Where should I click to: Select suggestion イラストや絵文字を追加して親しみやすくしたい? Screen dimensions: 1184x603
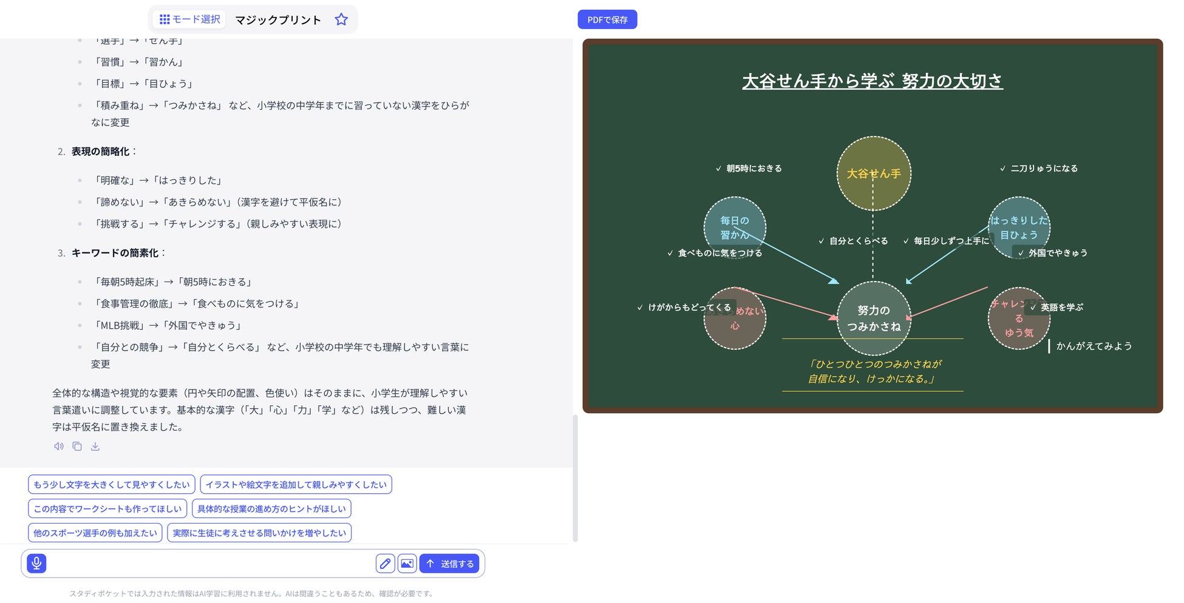coord(296,485)
